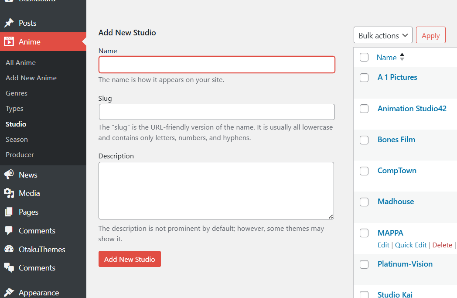Click the speech bubble icon above OtakuThemes
The image size is (457, 298).
pyautogui.click(x=9, y=231)
